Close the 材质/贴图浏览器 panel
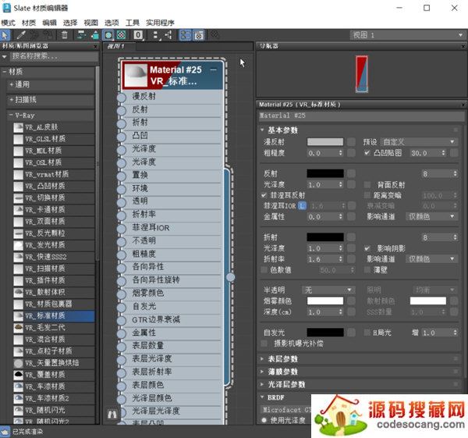The width and height of the screenshot is (468, 438). 95,46
